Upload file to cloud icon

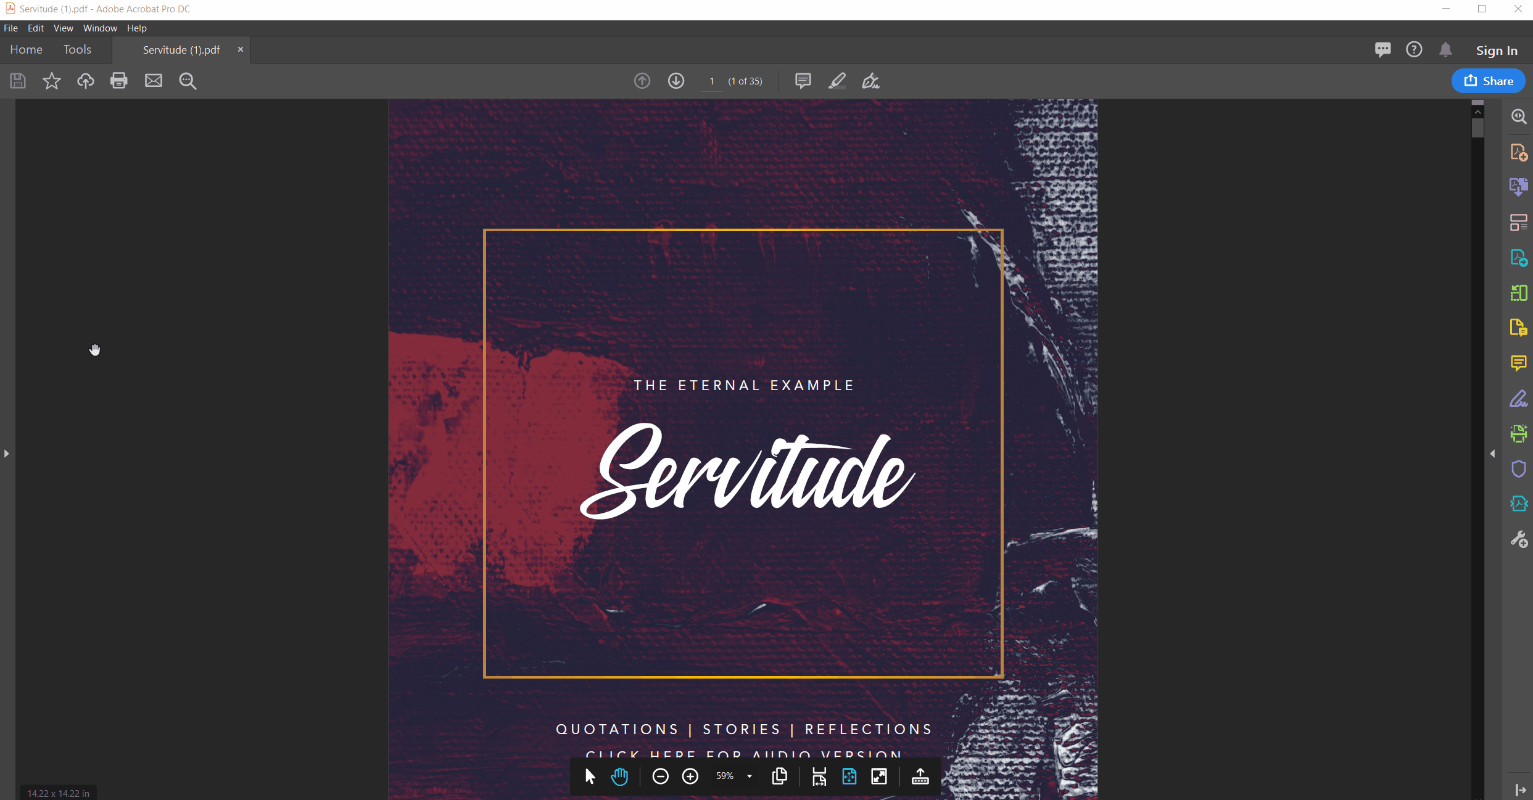pos(85,81)
